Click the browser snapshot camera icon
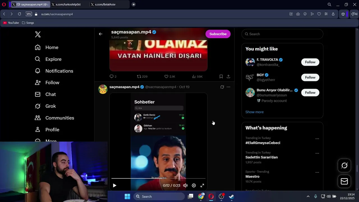The width and height of the screenshot is (359, 202). point(298,14)
